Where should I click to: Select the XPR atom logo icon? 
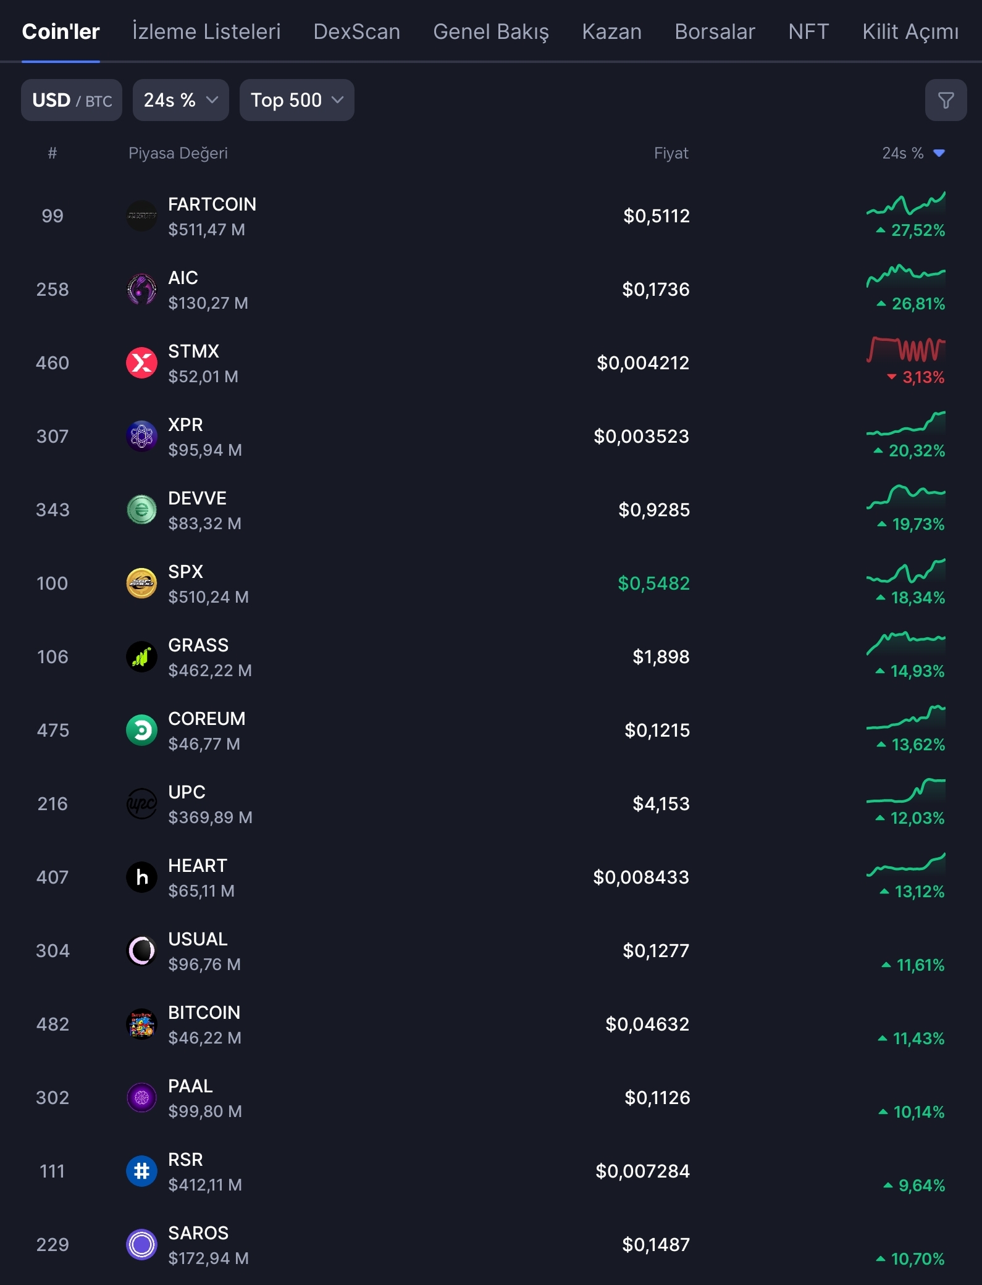pos(141,437)
